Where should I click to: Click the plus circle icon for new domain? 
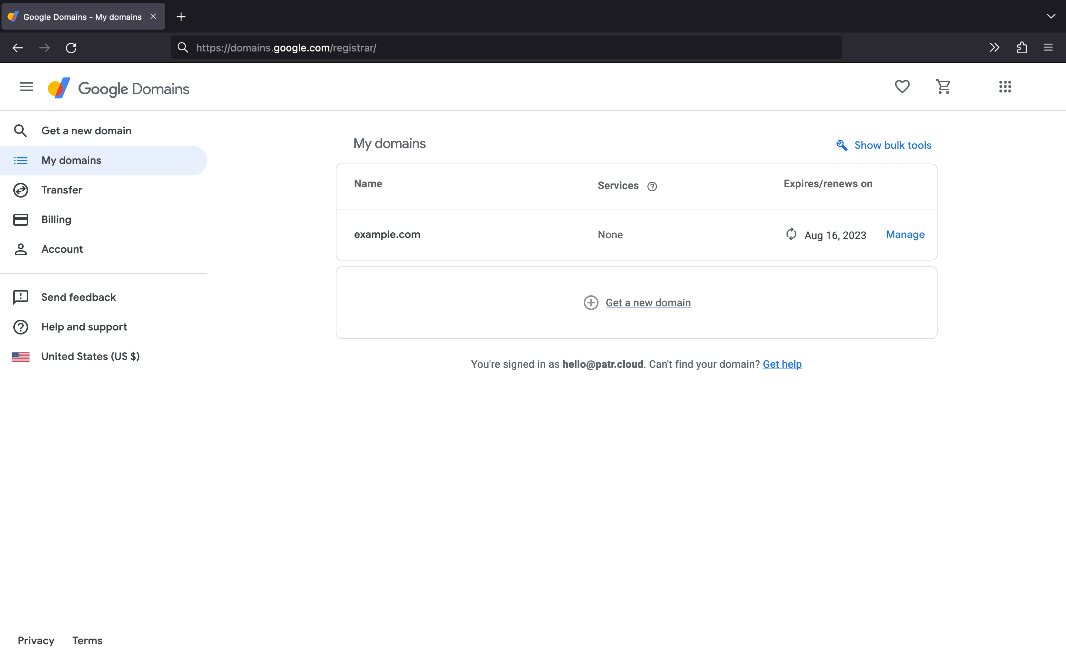pyautogui.click(x=591, y=303)
